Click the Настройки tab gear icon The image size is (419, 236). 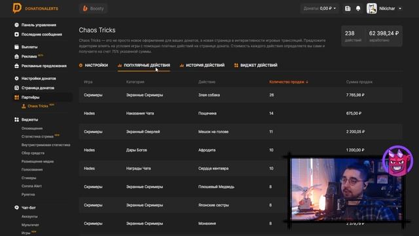click(81, 66)
